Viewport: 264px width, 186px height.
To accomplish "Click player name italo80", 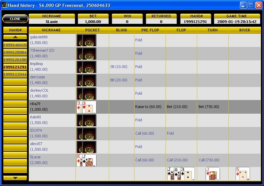I will tap(35, 117).
